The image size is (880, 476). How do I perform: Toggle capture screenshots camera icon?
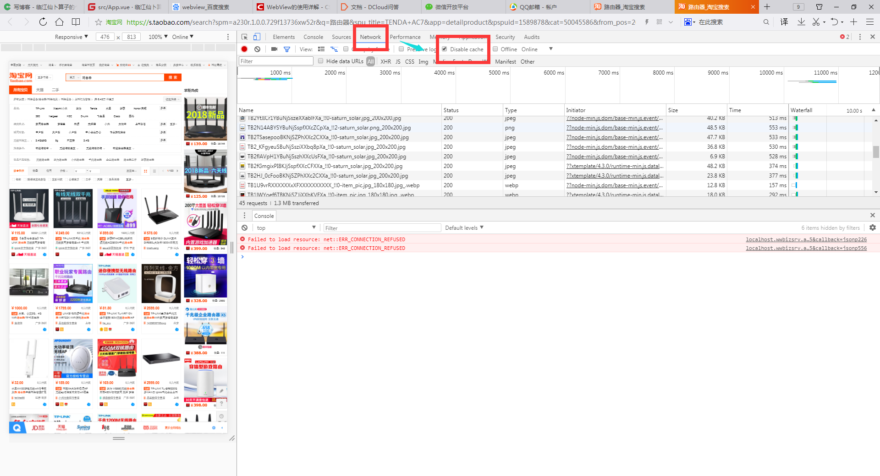tap(274, 49)
